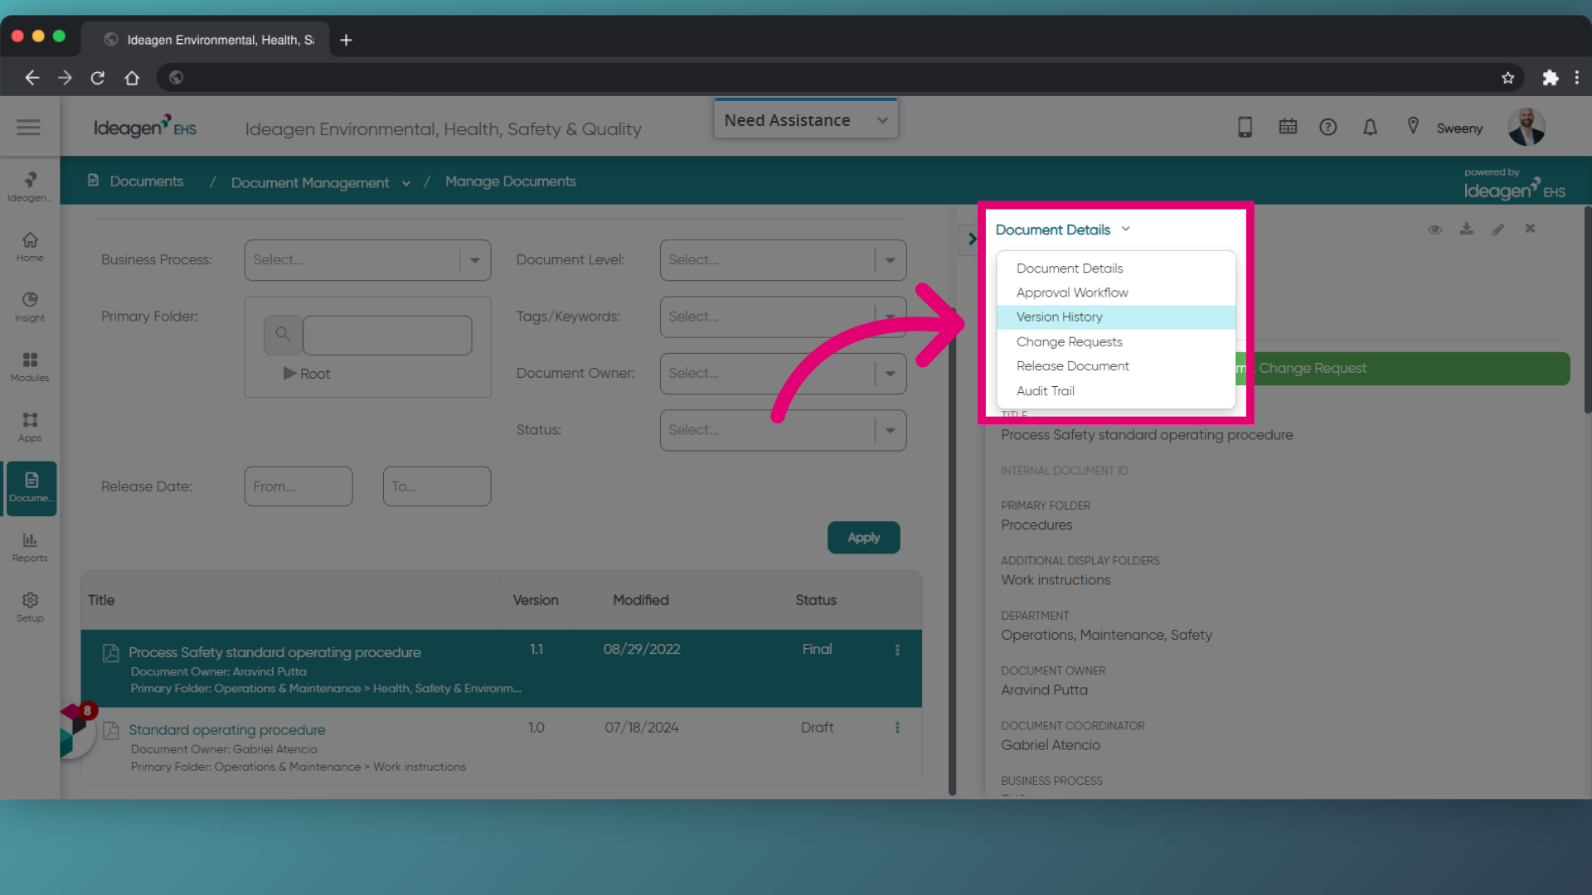Click the location pin icon
The width and height of the screenshot is (1592, 895).
click(1413, 126)
